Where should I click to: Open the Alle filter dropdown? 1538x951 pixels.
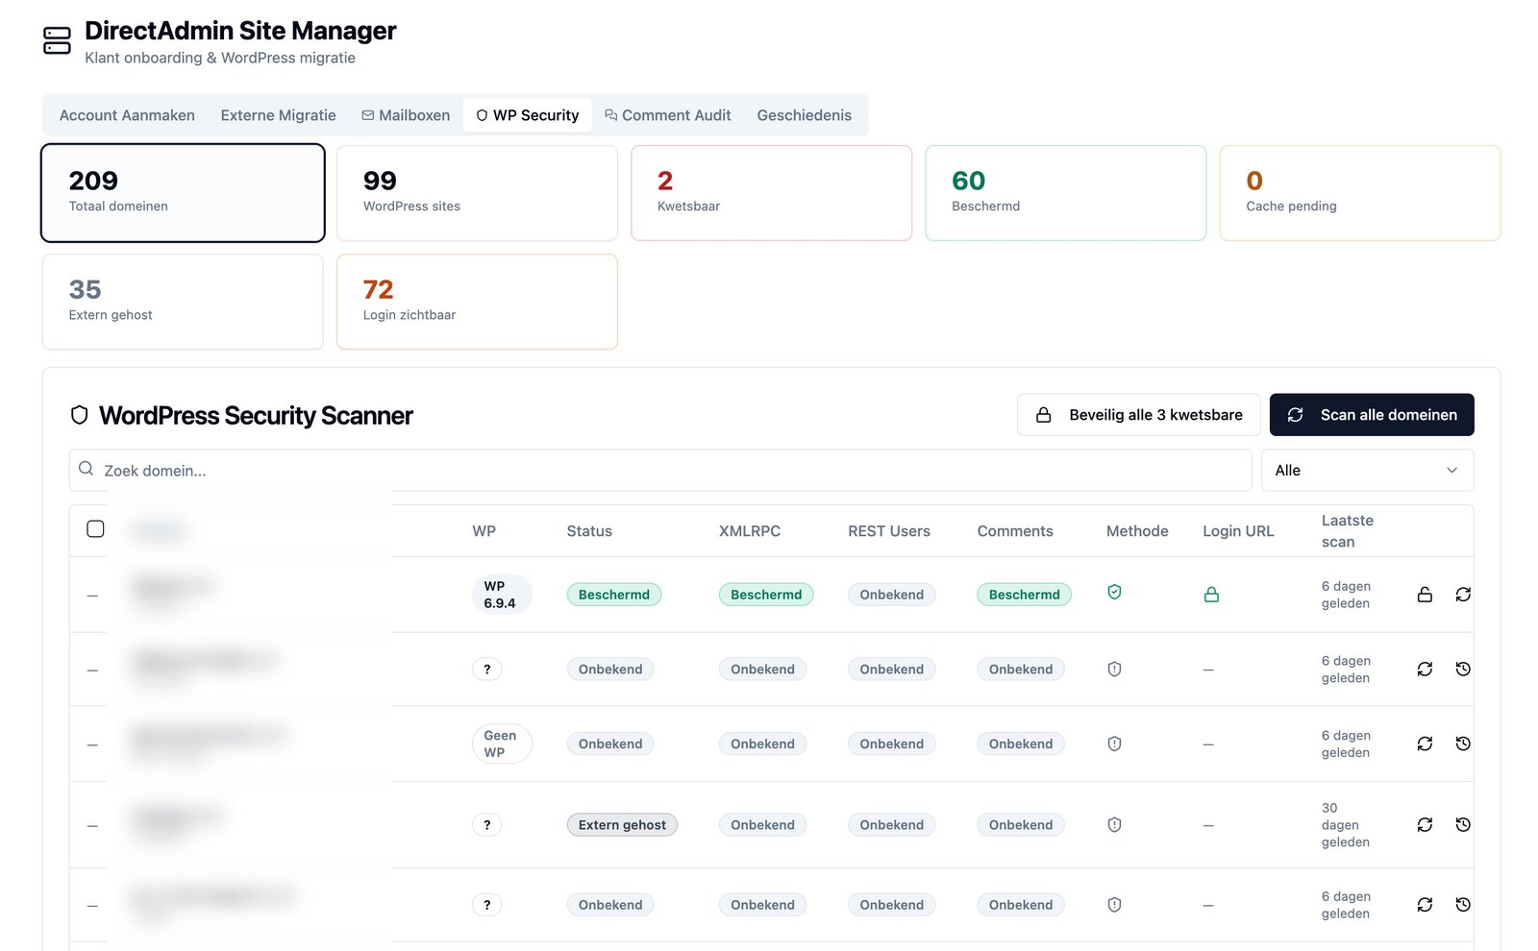[x=1367, y=471]
